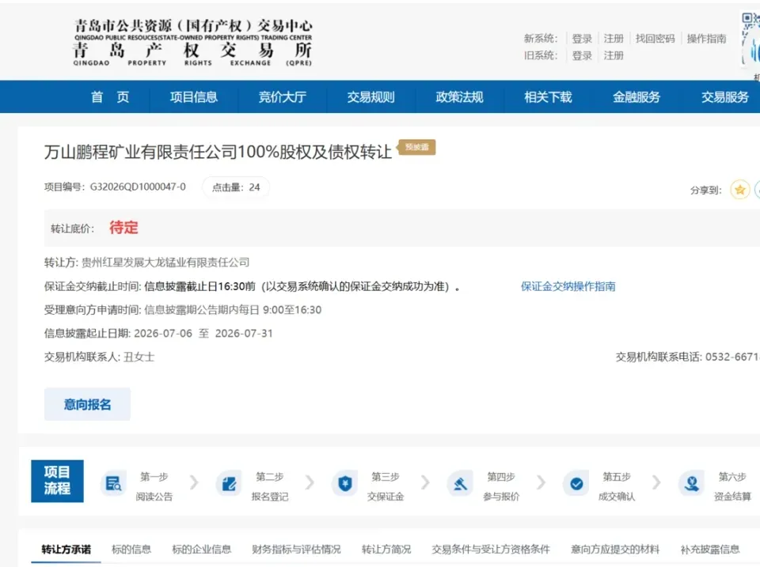
Task: Click the 青岛产权交易所 site logo
Action: point(193,43)
